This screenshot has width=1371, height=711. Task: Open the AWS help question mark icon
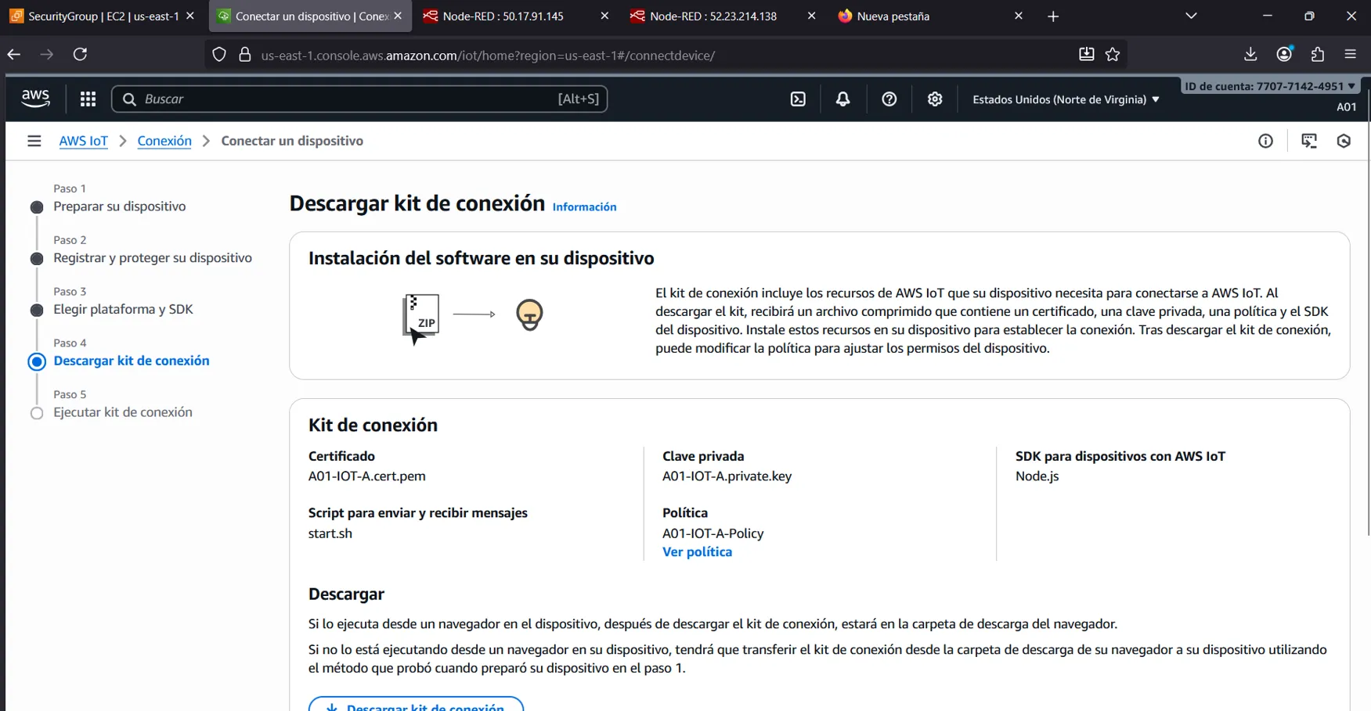click(889, 99)
